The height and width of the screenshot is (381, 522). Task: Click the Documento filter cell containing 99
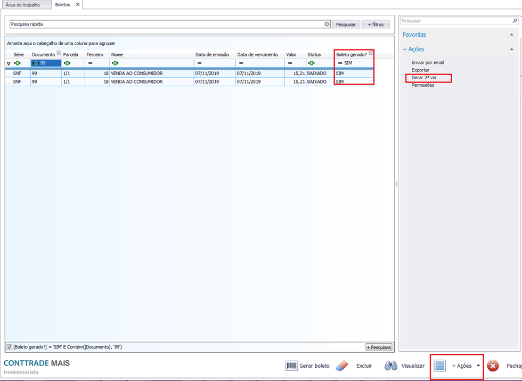point(46,63)
